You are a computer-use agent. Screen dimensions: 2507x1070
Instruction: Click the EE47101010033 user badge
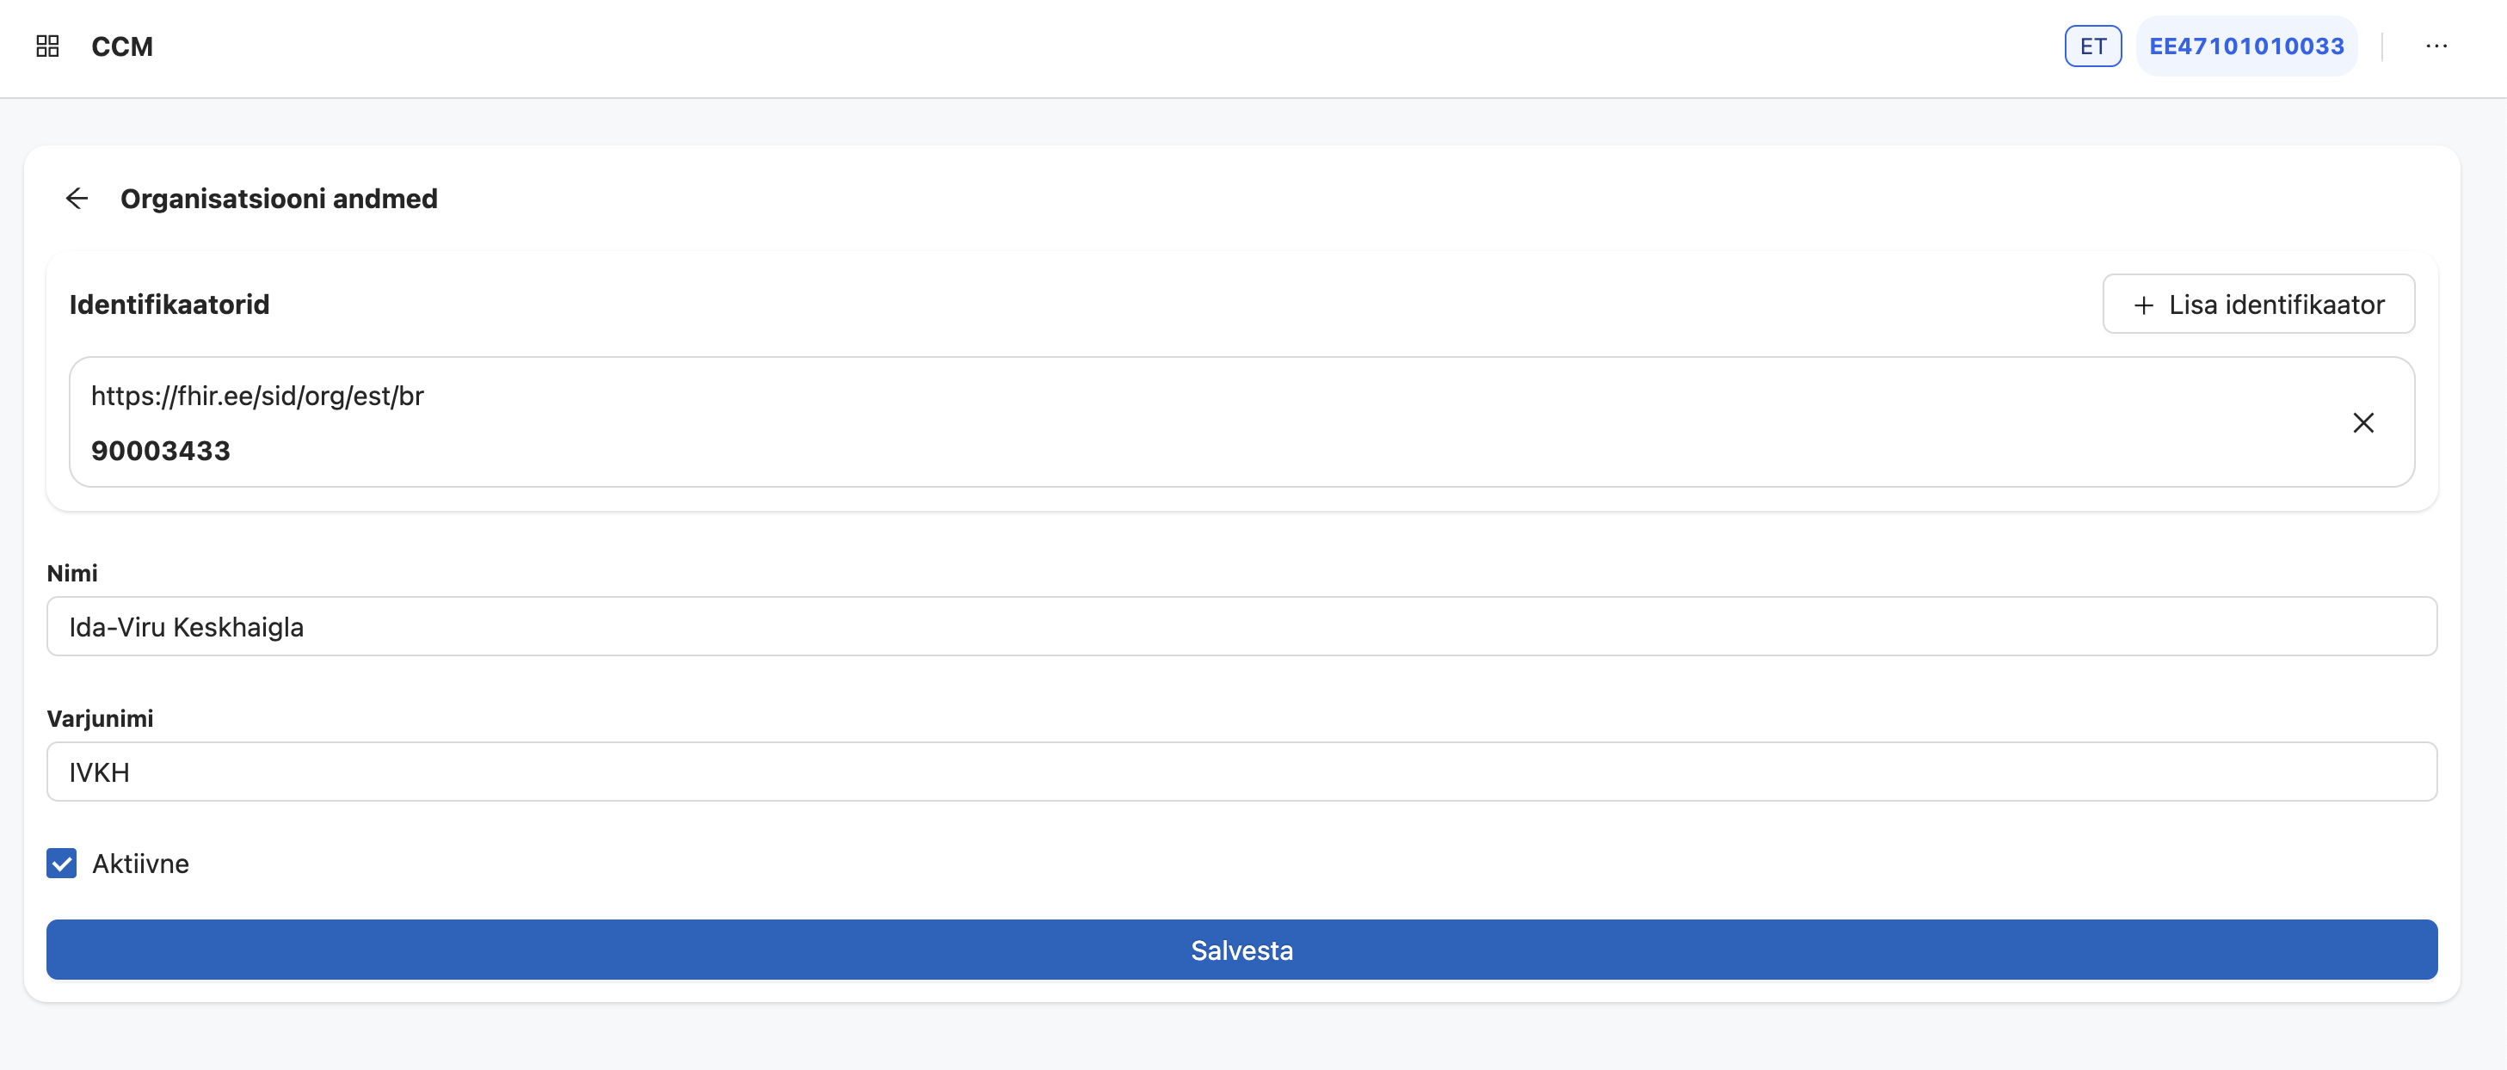click(x=2247, y=45)
